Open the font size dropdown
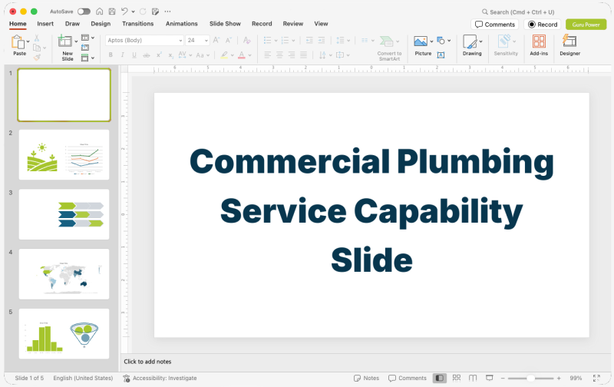Screen dimensions: 614x387 click(x=206, y=41)
